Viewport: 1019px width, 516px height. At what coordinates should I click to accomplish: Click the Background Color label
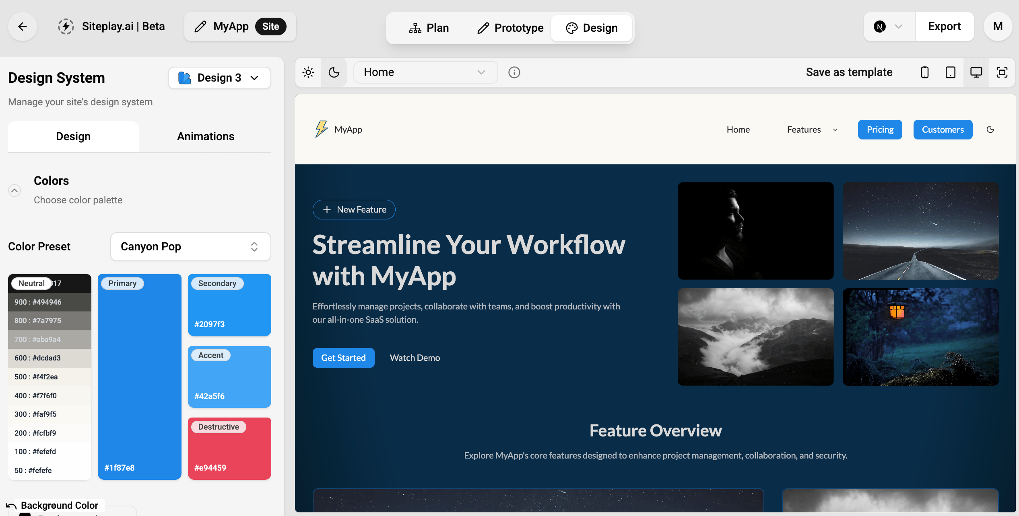pyautogui.click(x=60, y=506)
